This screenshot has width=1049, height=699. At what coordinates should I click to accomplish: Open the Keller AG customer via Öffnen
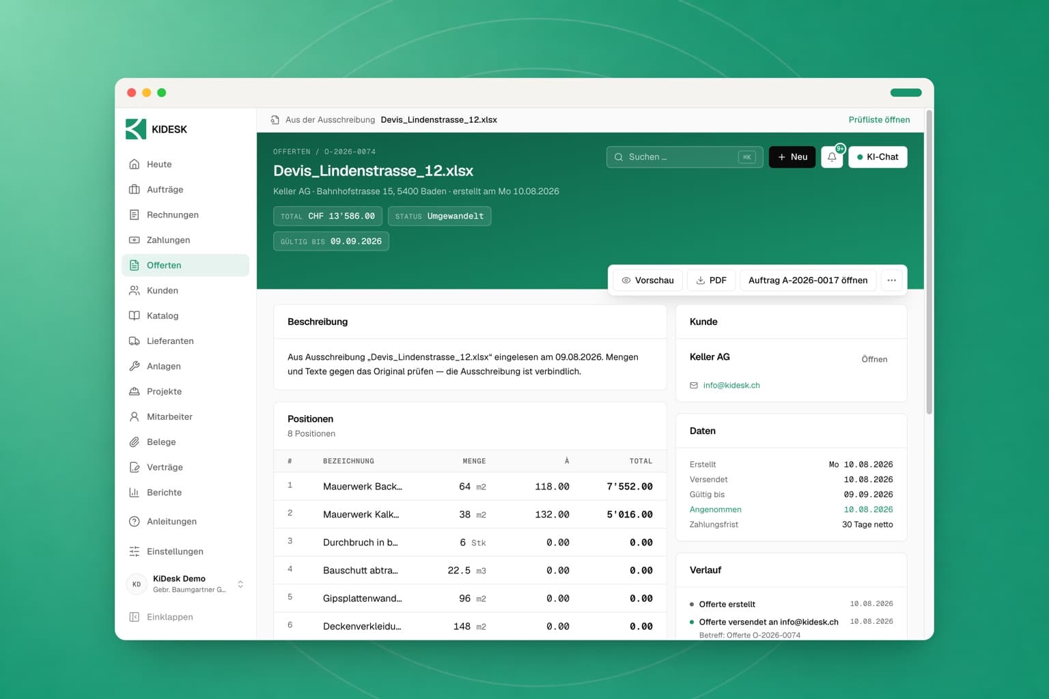pyautogui.click(x=874, y=359)
